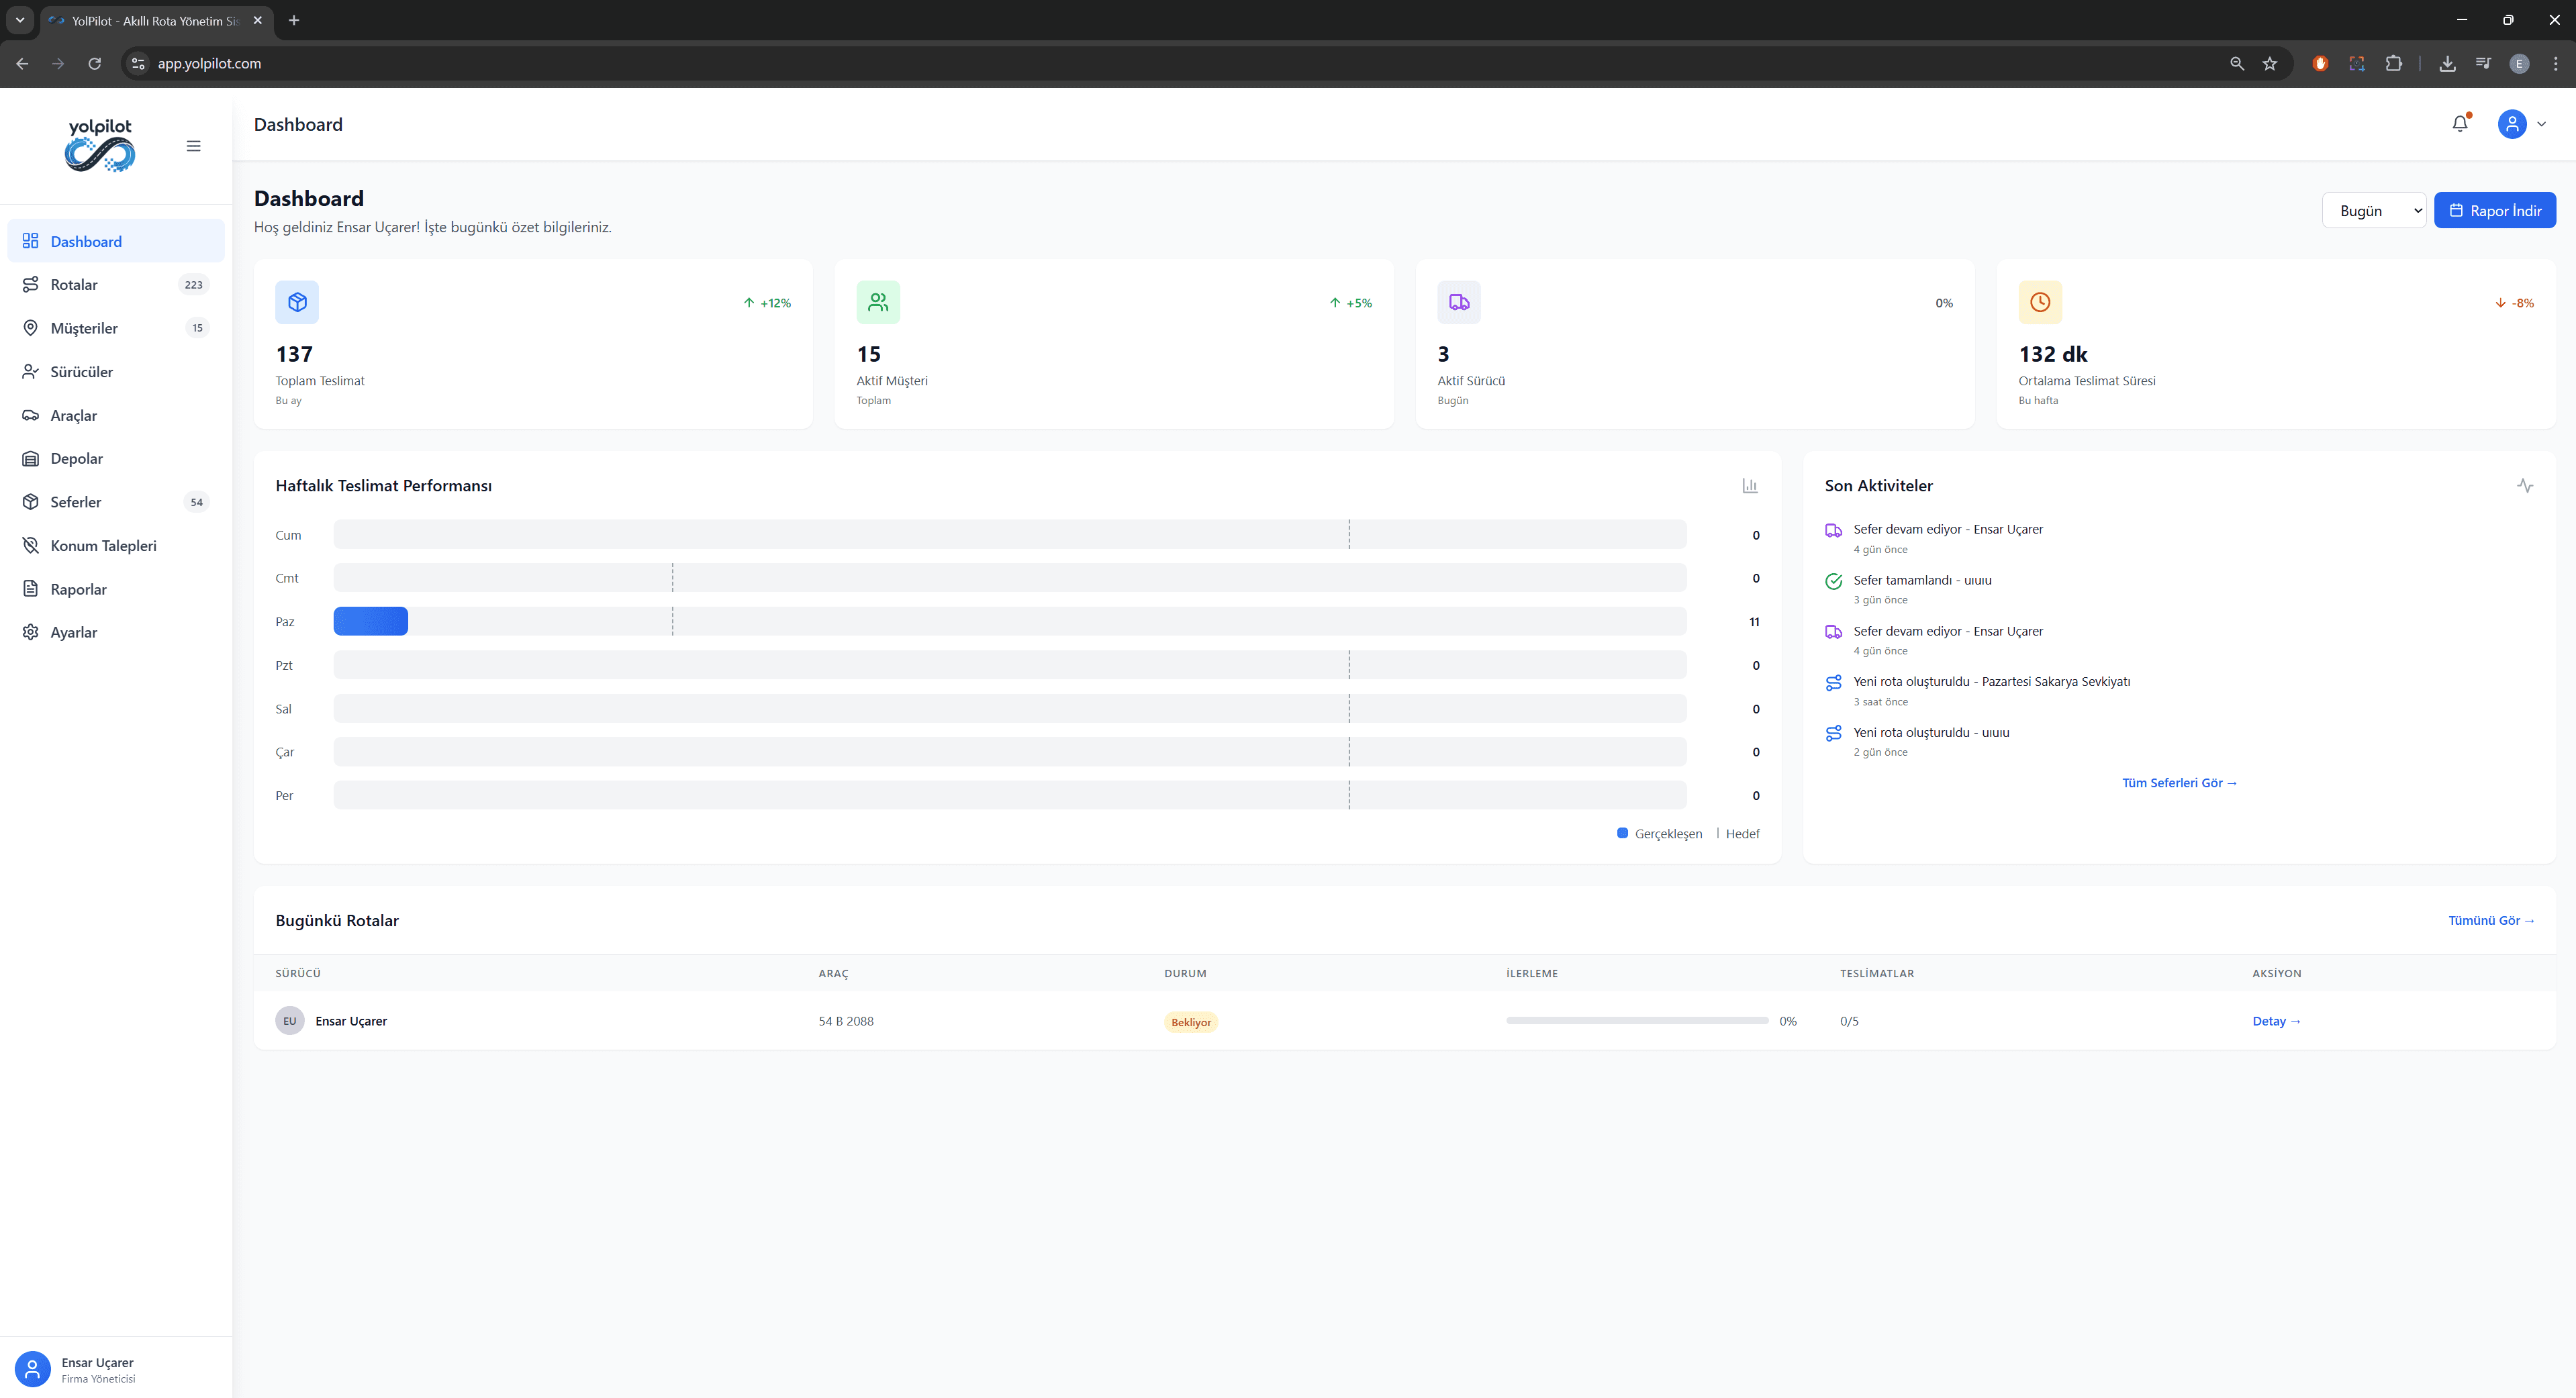2576x1398 pixels.
Task: Switch to the Dashboard menu item
Action: tap(86, 241)
